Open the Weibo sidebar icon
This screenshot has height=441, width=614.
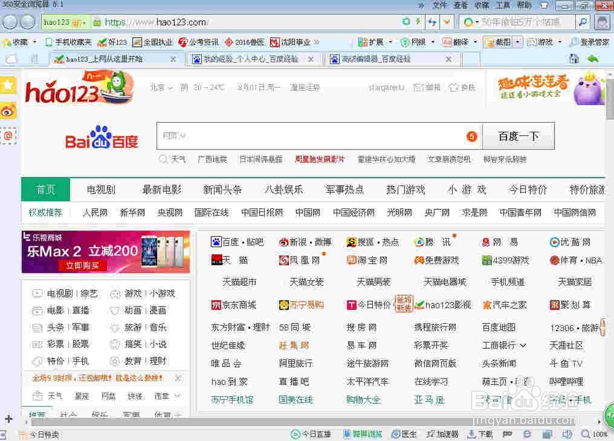point(8,112)
